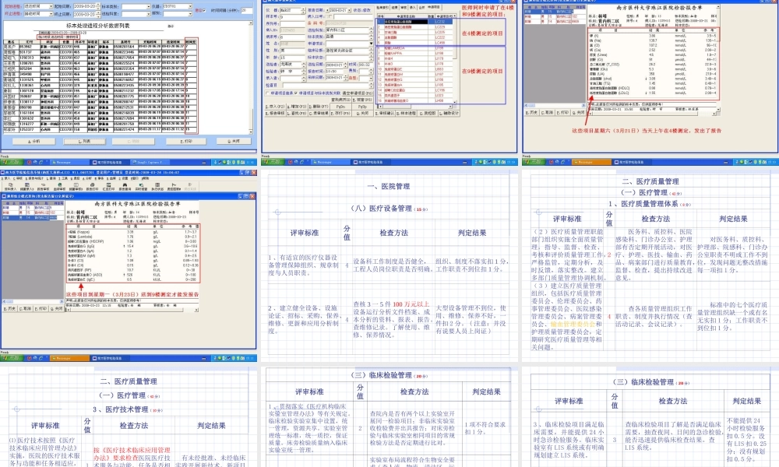Viewport: 779px width, 467px height.
Task: Open the 报告审核 toolbar icon
Action: tap(41, 185)
